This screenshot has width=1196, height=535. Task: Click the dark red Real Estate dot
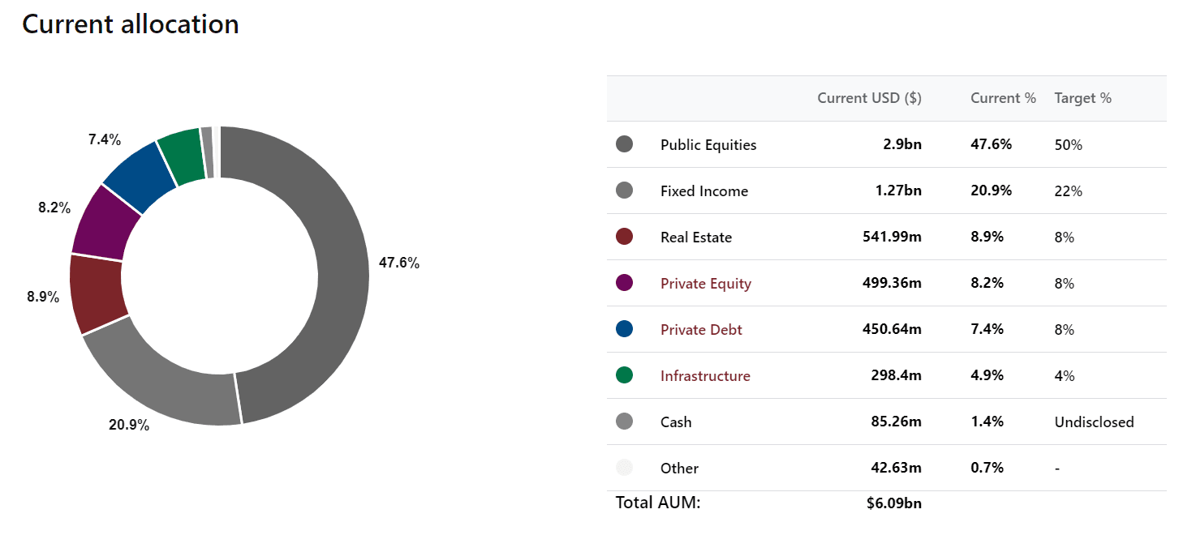(625, 237)
